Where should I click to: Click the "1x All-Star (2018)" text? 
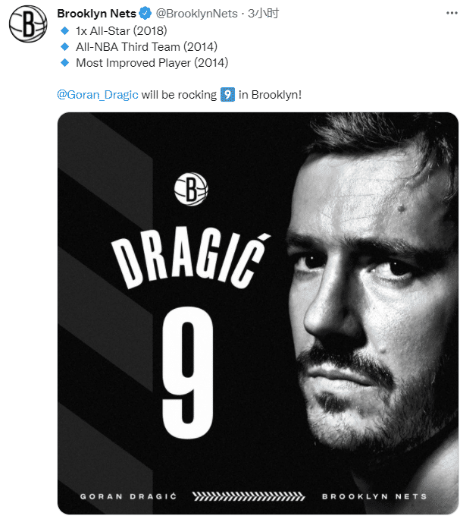coord(121,30)
